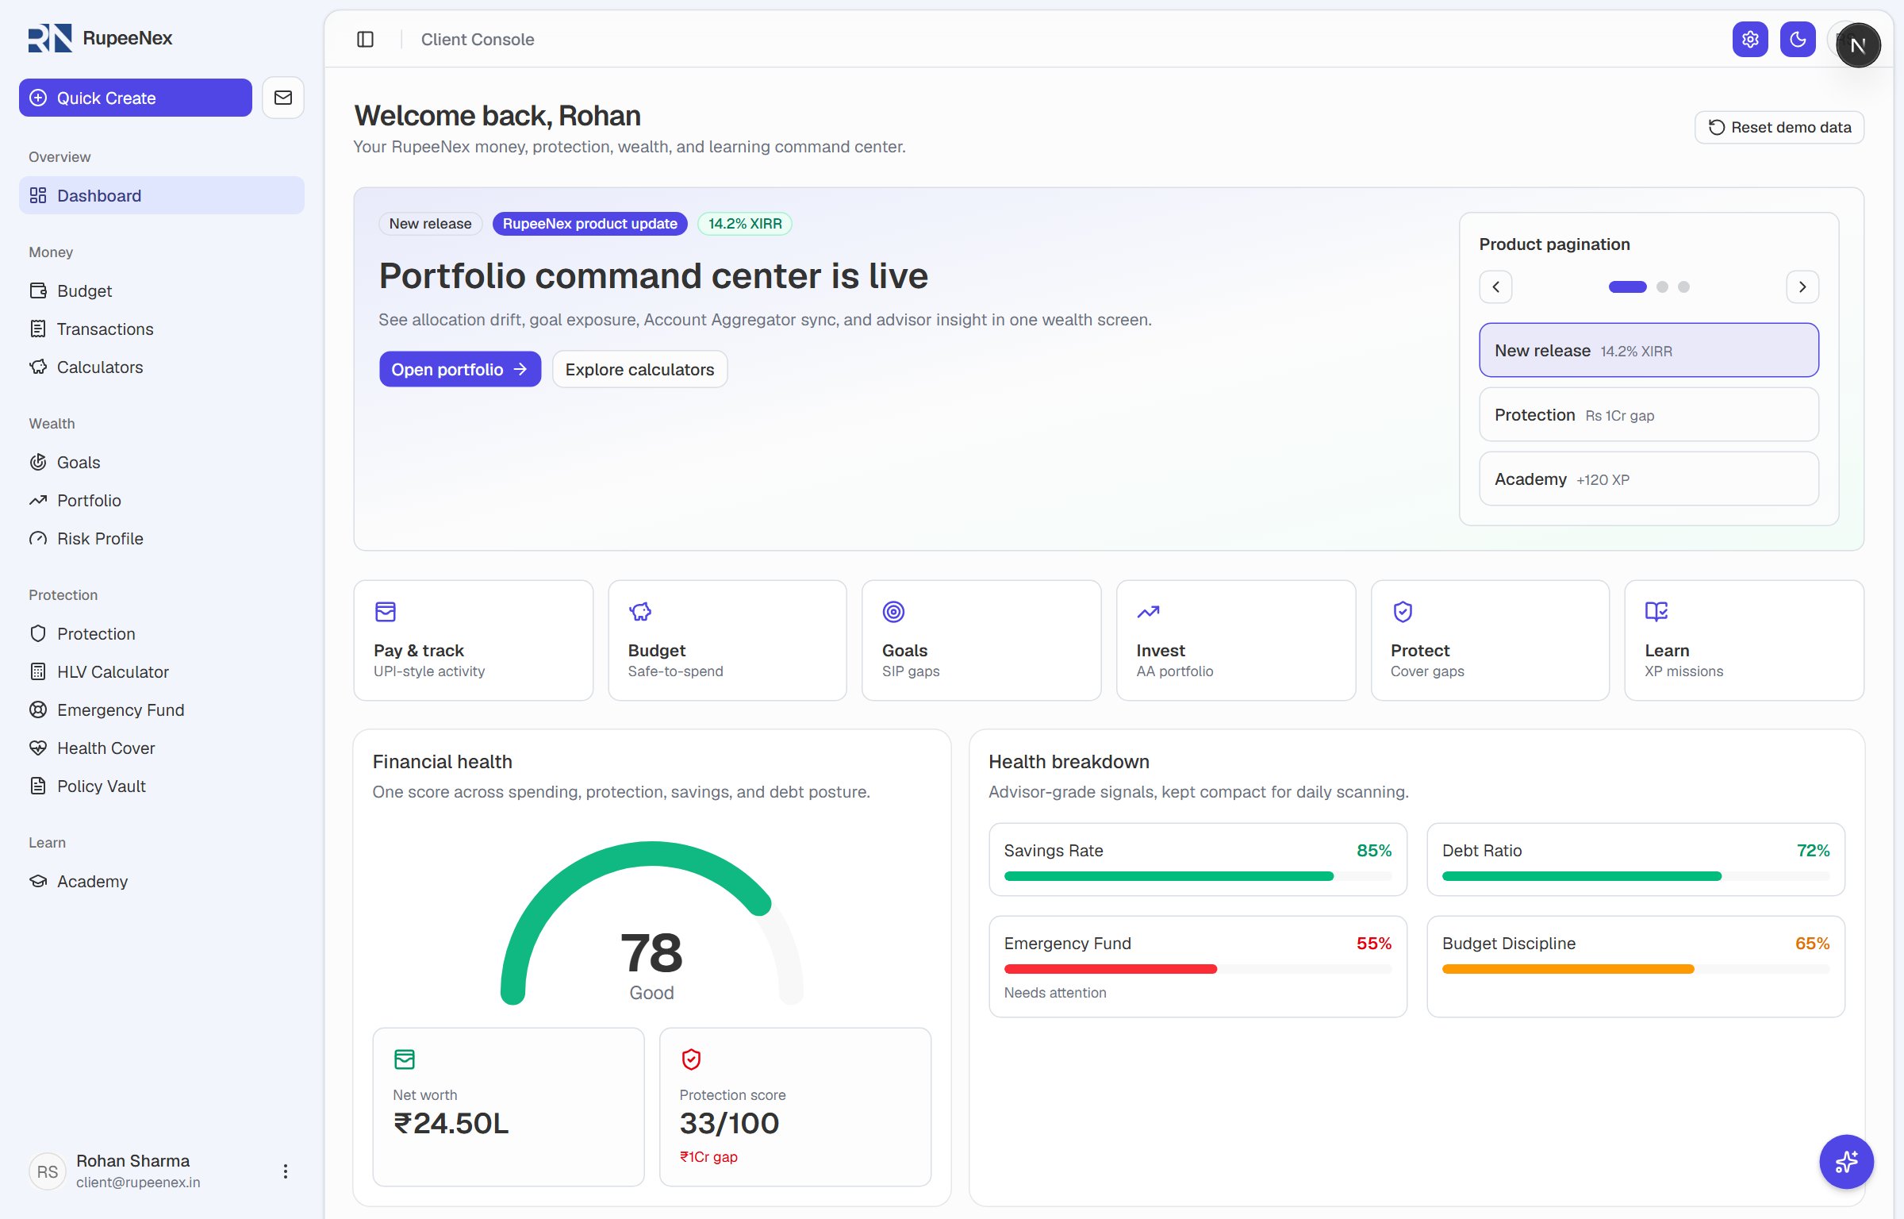Open the Protection sidebar item
This screenshot has width=1904, height=1219.
162,633
